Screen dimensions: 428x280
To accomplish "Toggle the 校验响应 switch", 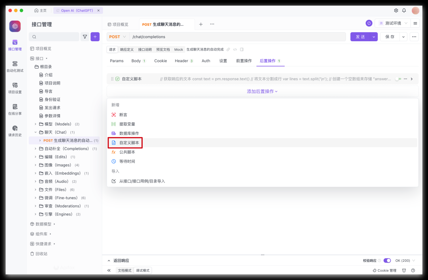I will pos(387,261).
